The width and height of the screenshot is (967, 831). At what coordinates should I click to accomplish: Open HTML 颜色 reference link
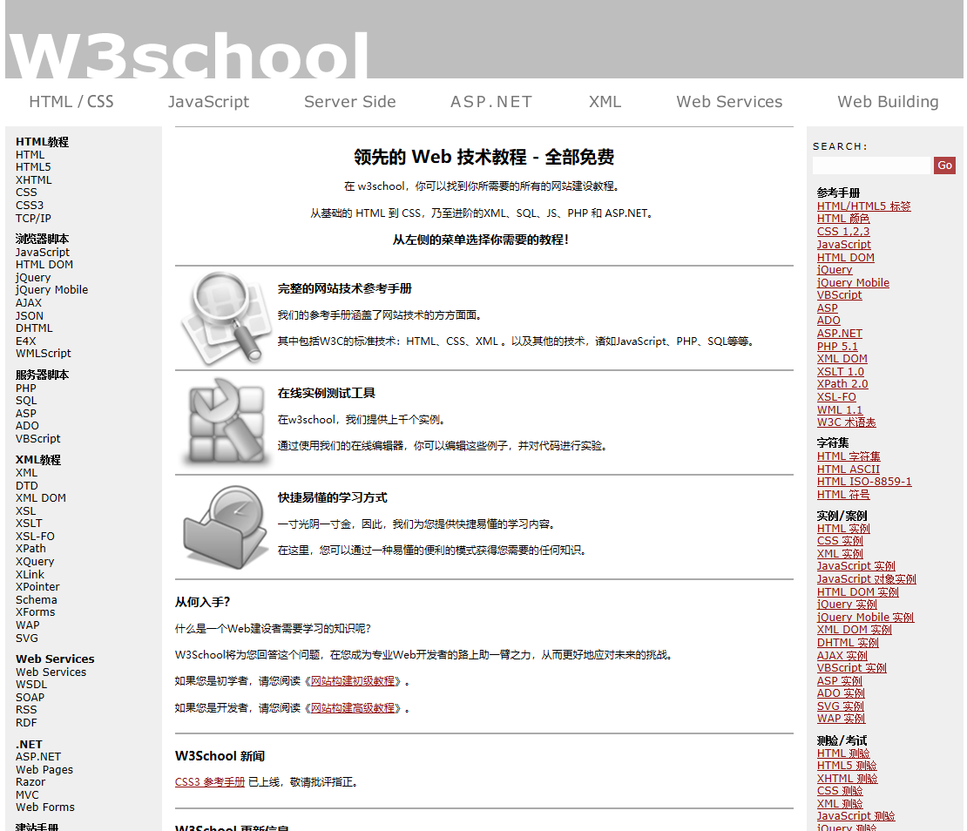843,219
